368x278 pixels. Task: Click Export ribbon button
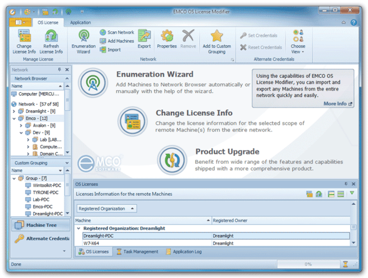click(144, 39)
